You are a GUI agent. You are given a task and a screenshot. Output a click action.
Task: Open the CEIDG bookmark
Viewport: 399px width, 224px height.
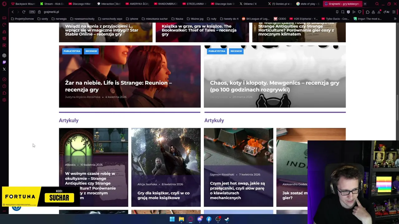[280, 19]
